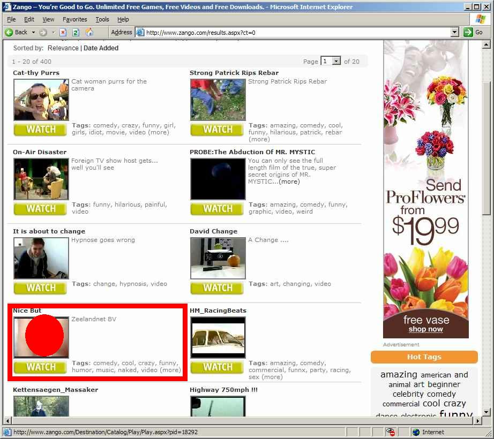Image resolution: width=494 pixels, height=439 pixels.
Task: Click the Back arrow icon
Action: 9,32
